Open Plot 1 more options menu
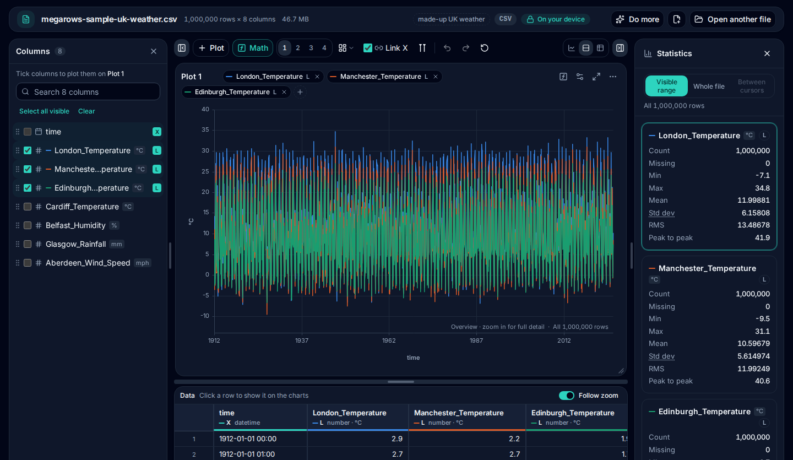Screen dimensions: 793x460 [x=613, y=77]
